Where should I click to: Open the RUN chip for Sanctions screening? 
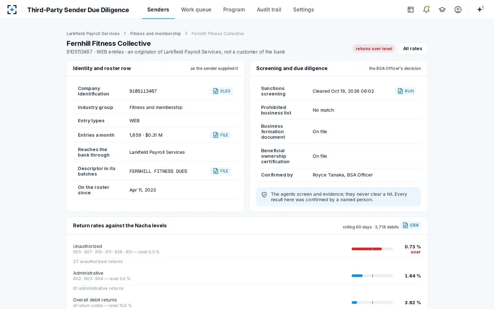(x=405, y=91)
